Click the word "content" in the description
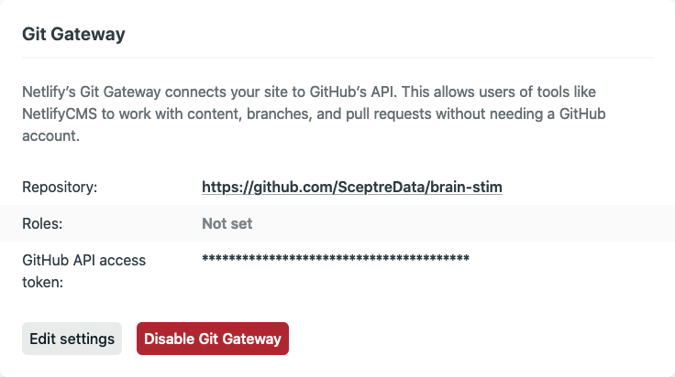Screen dimensions: 675x377 [x=227, y=114]
